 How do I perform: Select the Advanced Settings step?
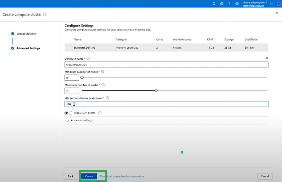click(x=28, y=48)
